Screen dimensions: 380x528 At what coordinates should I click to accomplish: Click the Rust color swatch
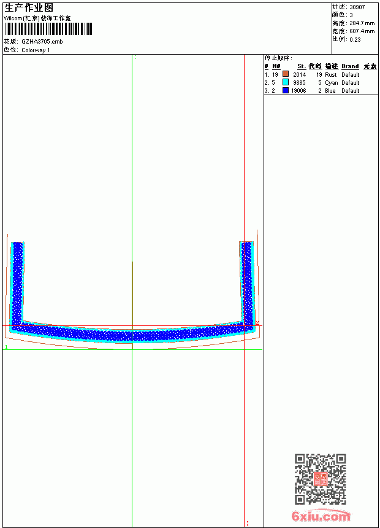tap(286, 74)
